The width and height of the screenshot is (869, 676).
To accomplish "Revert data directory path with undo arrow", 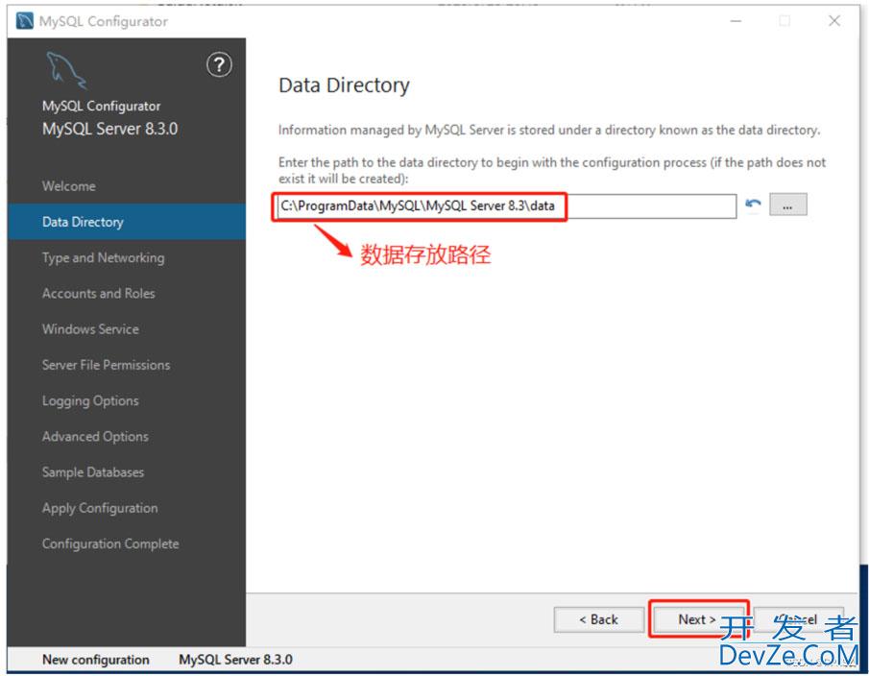I will click(x=753, y=205).
